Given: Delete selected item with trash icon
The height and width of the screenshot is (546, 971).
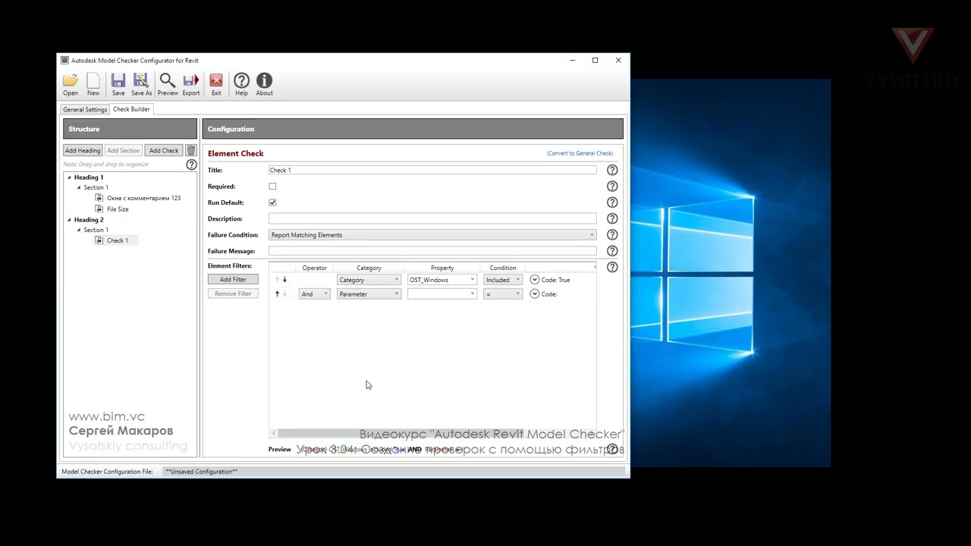Looking at the screenshot, I should coord(191,150).
